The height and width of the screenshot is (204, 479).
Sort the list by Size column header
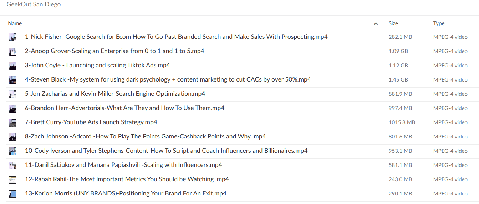point(393,23)
